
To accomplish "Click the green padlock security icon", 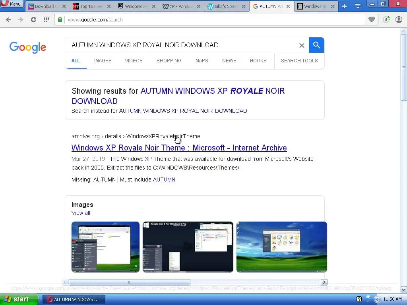I will point(60,19).
